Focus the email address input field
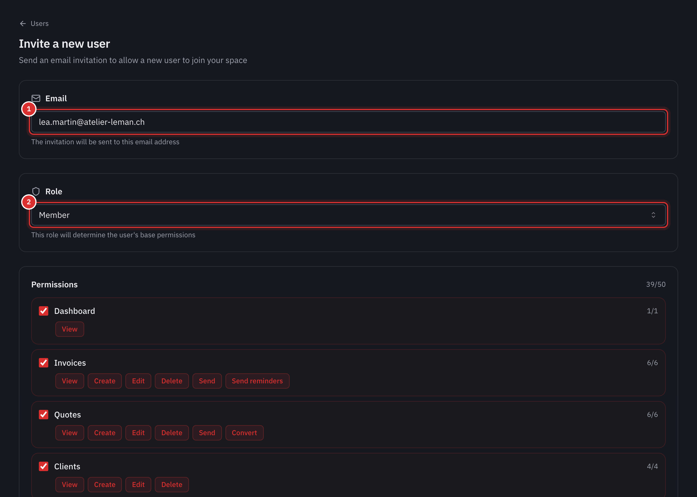This screenshot has height=497, width=697. click(348, 122)
